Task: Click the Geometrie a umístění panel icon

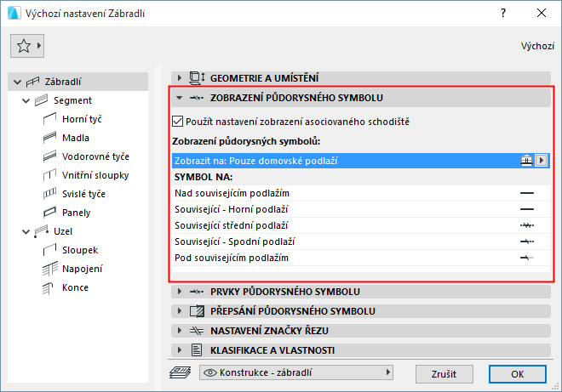Action: pos(198,78)
